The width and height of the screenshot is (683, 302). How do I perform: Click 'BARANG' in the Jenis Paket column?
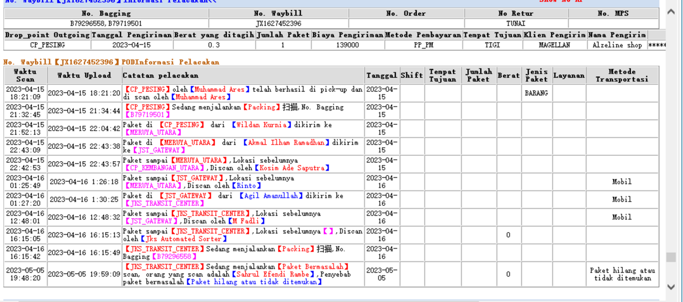click(x=536, y=93)
